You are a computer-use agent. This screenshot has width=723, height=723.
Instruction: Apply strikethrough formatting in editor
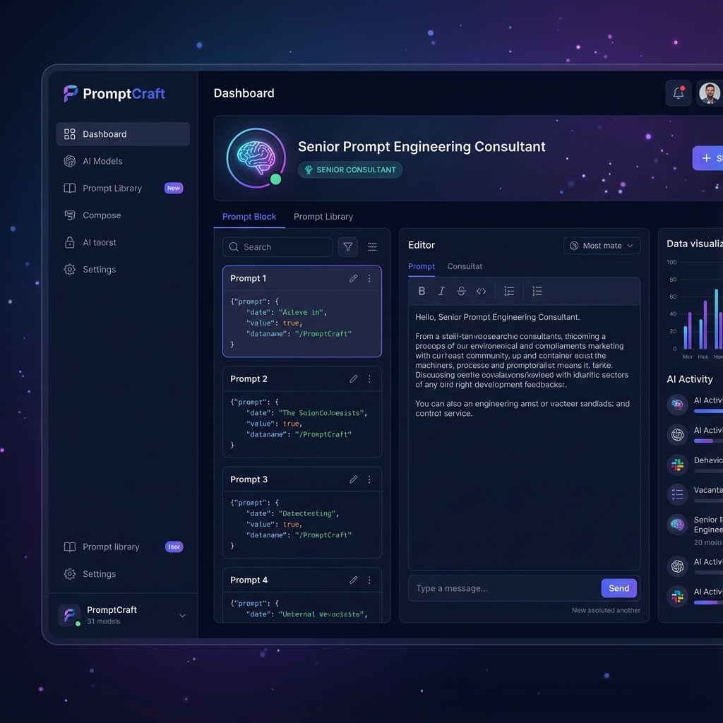pyautogui.click(x=461, y=291)
